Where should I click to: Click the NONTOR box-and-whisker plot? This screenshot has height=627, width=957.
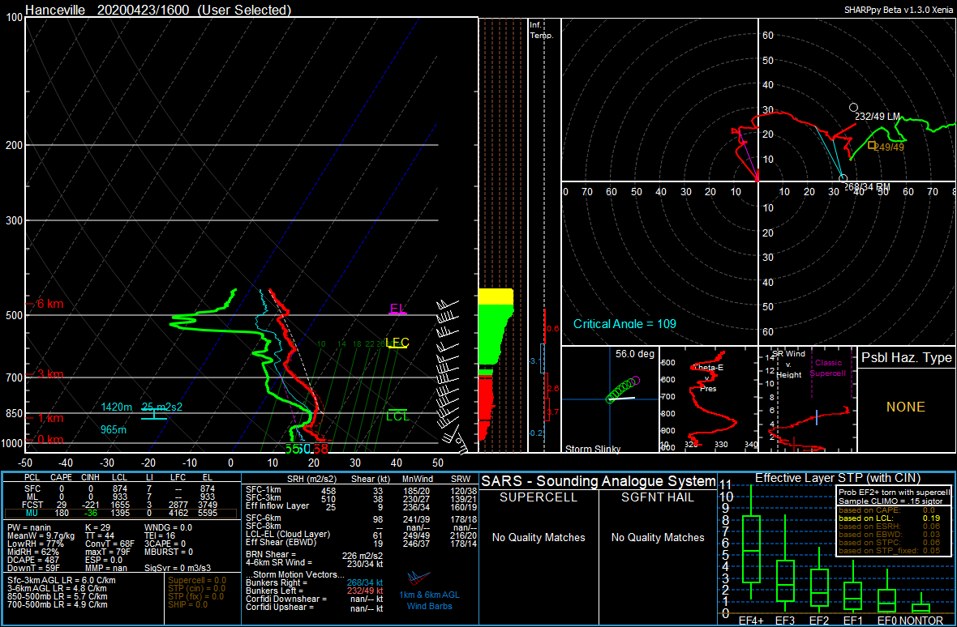pos(921,604)
